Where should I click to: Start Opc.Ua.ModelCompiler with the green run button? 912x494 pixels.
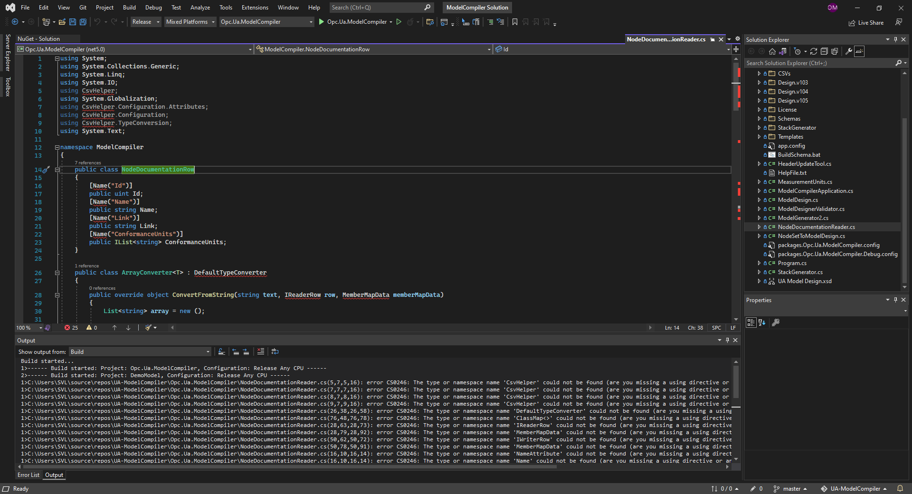(x=322, y=22)
